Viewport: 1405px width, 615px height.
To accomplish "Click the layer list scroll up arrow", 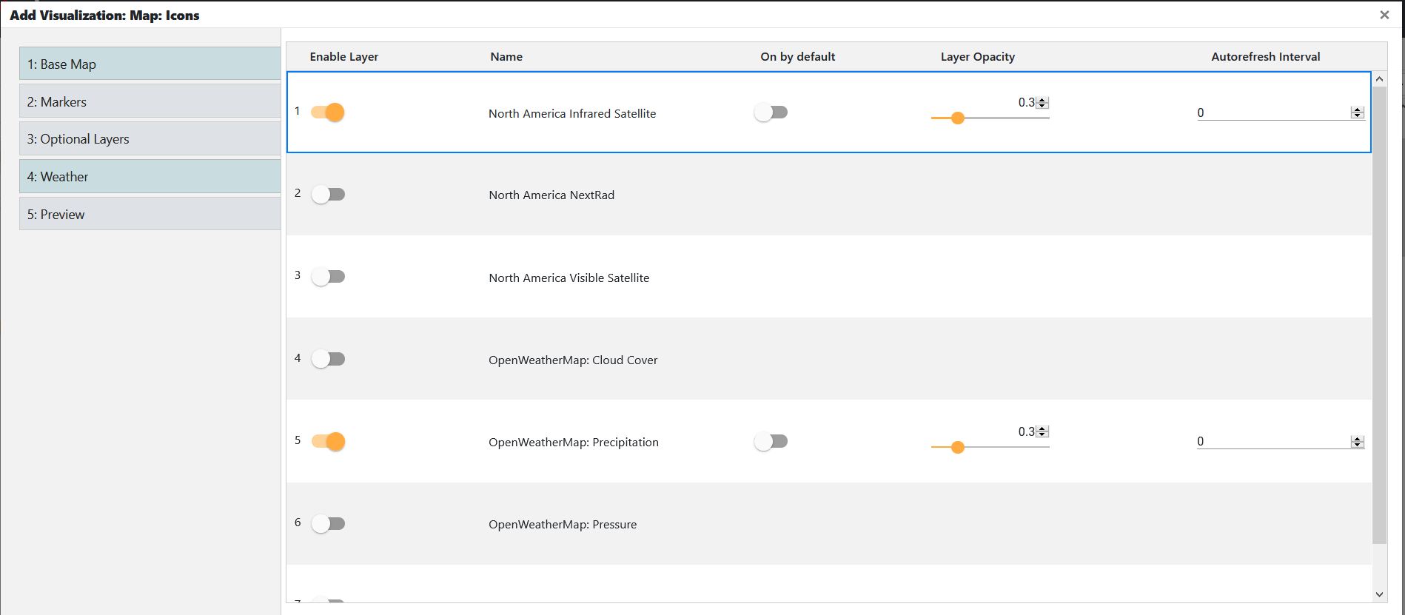I will click(x=1379, y=79).
